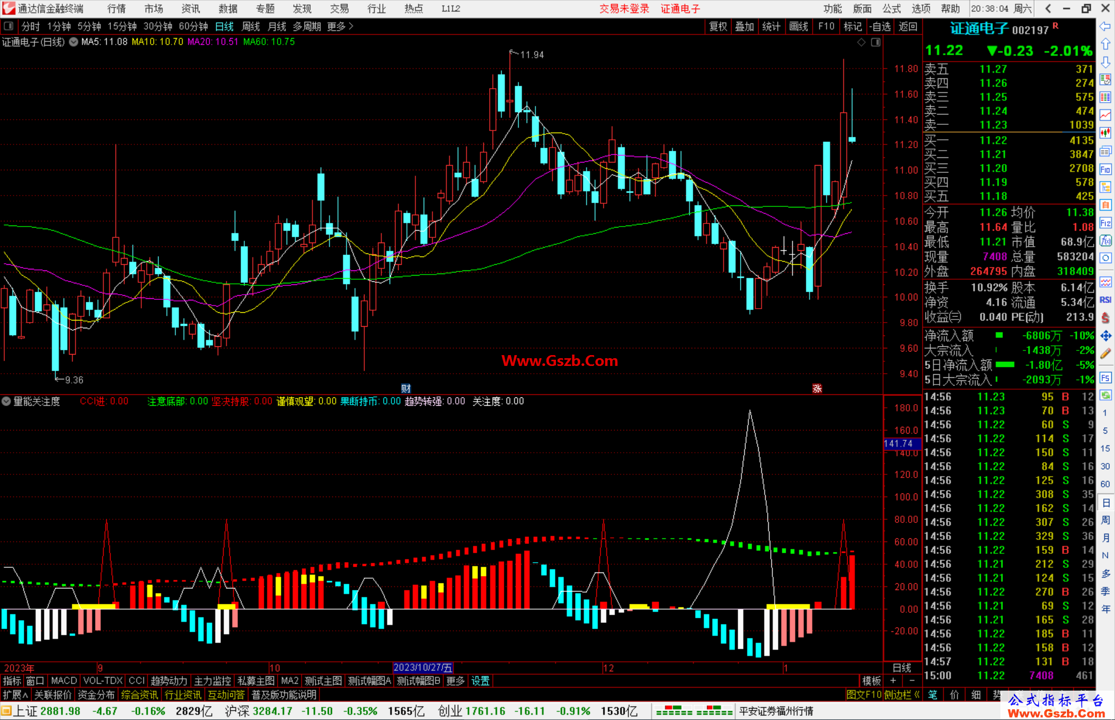Select the 月 monthly period in sidebar
This screenshot has height=720, width=1115.
click(x=1105, y=538)
